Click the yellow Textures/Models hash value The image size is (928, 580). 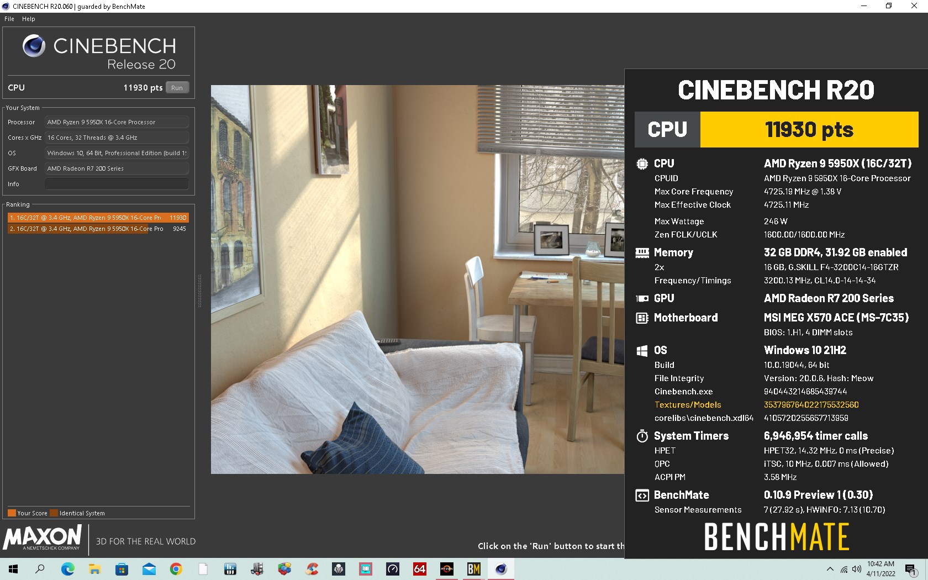pyautogui.click(x=811, y=405)
